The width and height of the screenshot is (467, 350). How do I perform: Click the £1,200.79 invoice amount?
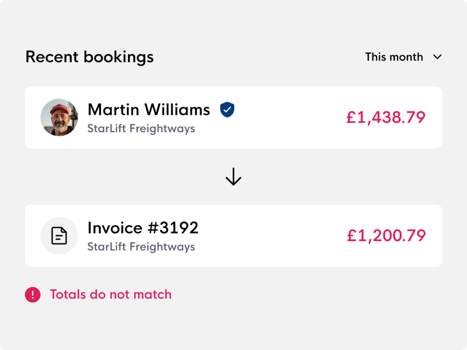click(x=386, y=236)
